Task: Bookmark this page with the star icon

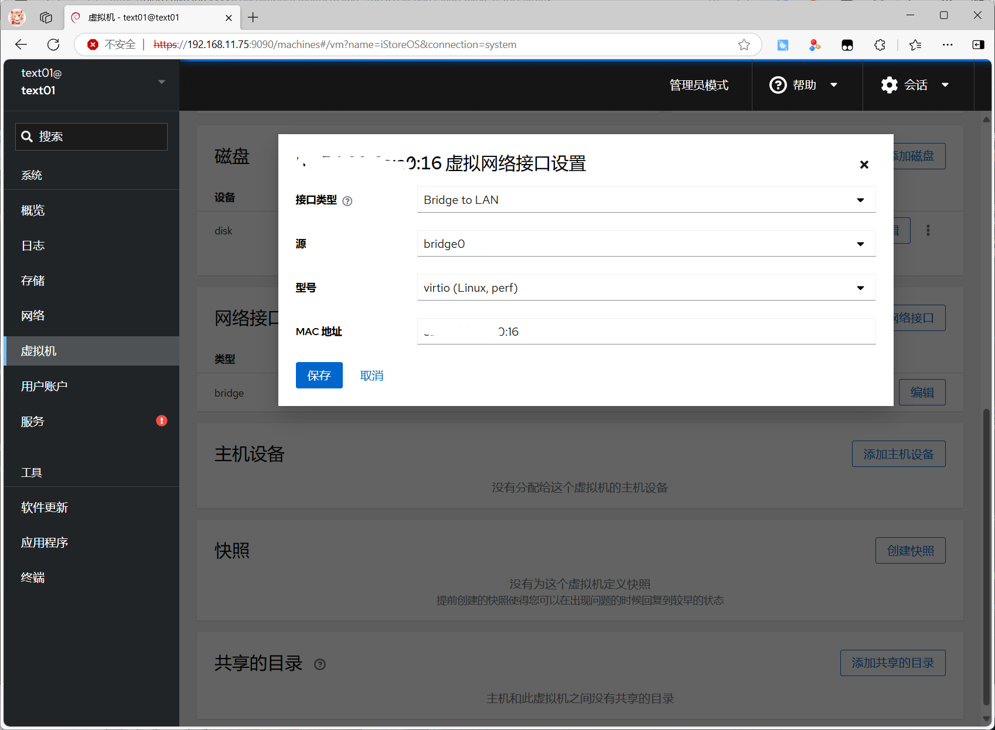Action: pos(744,45)
